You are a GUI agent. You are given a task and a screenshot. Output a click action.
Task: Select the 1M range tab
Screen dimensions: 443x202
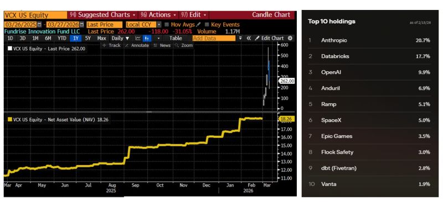(x=35, y=38)
